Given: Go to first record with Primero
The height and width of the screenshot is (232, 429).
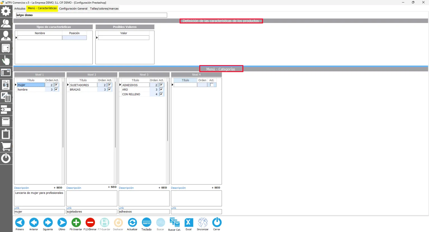Looking at the screenshot, I should pos(20,224).
